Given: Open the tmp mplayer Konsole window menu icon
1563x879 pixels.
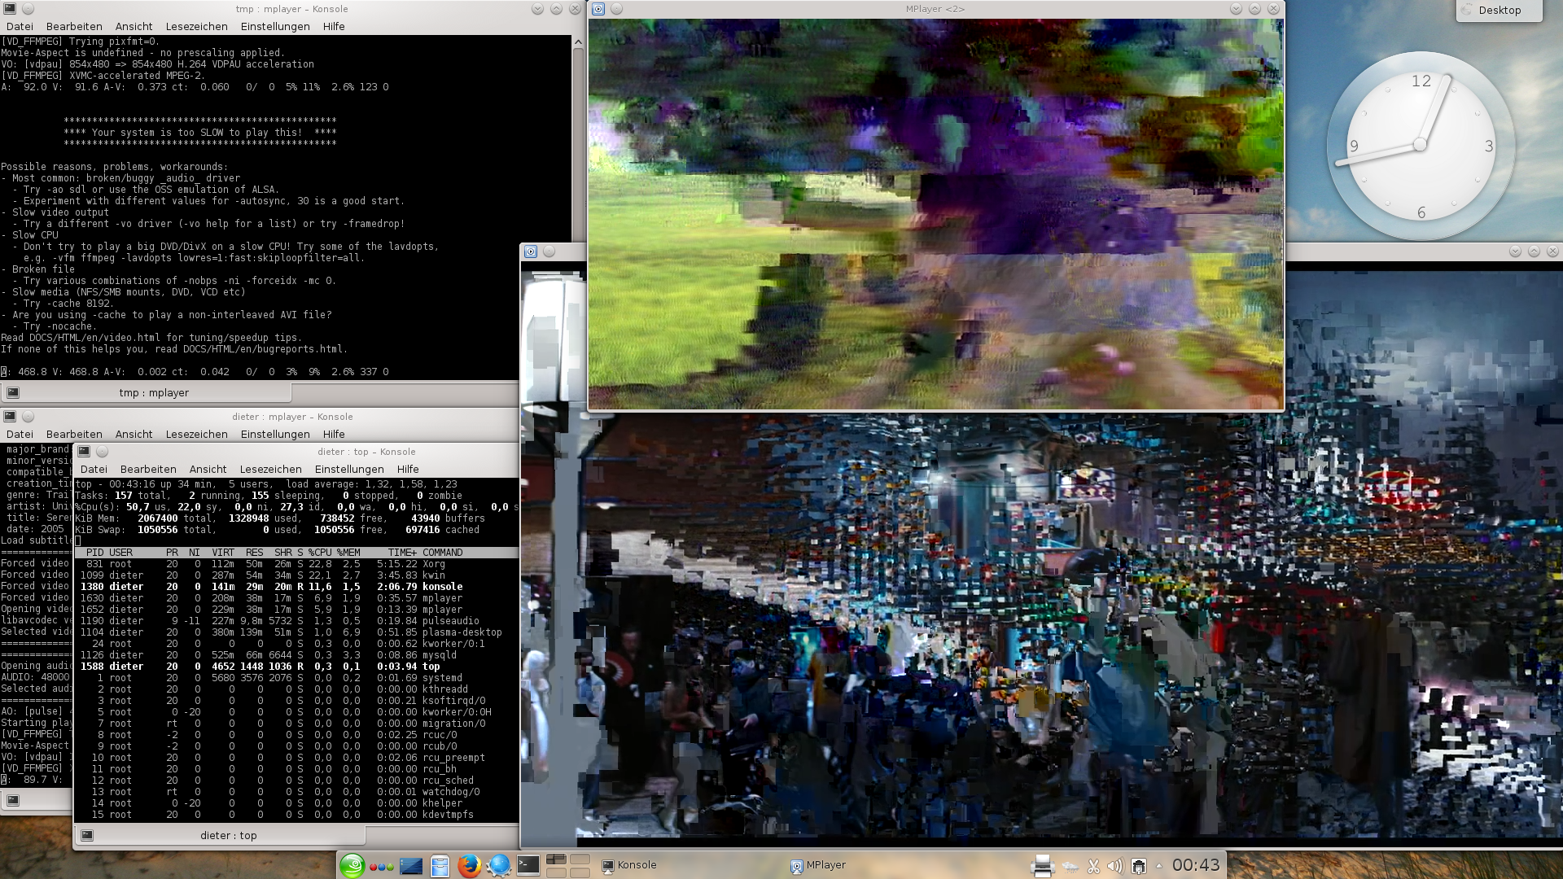Looking at the screenshot, I should coord(10,9).
